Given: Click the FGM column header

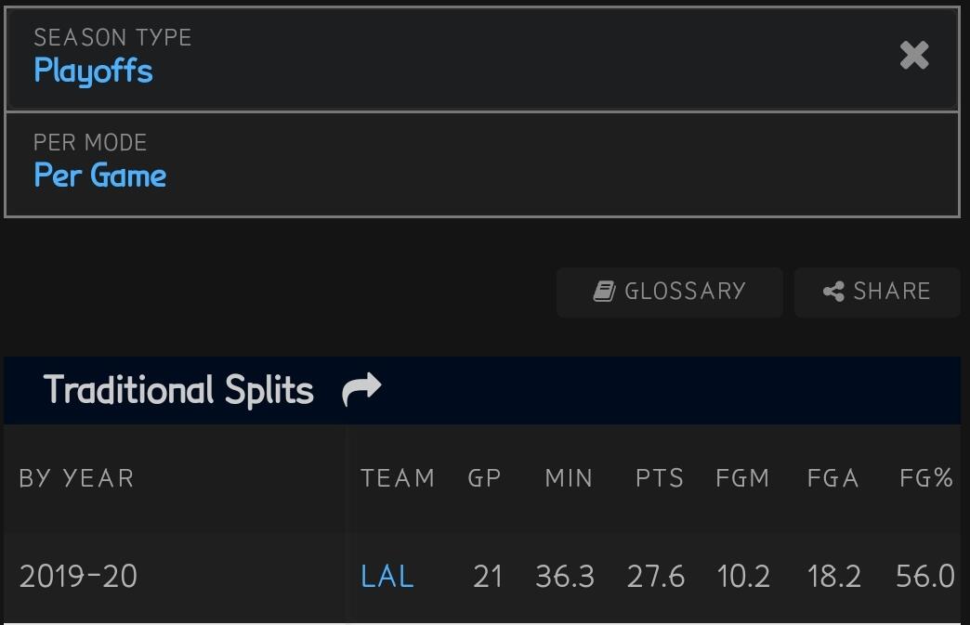Looking at the screenshot, I should tap(742, 478).
